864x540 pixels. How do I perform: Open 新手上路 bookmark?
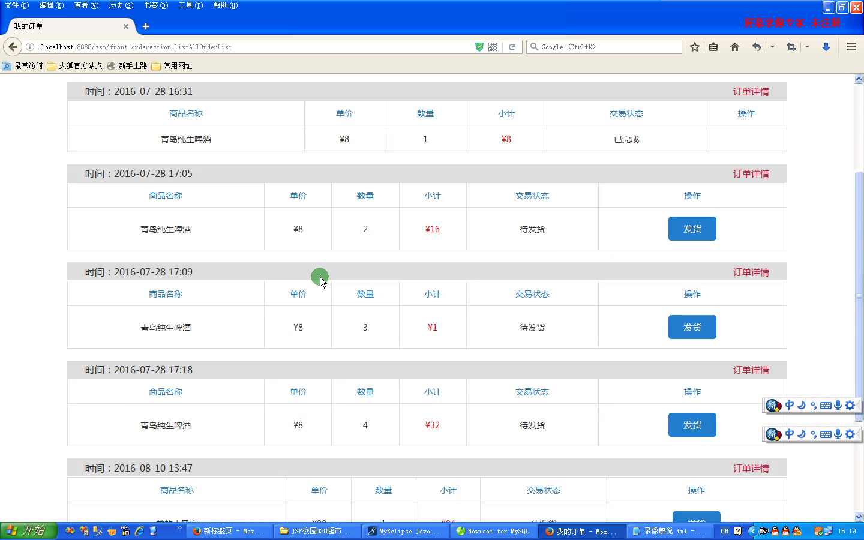tap(127, 66)
